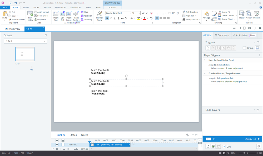This screenshot has width=263, height=156.
Task: Select Center align paragraph button
Action: tap(161, 18)
